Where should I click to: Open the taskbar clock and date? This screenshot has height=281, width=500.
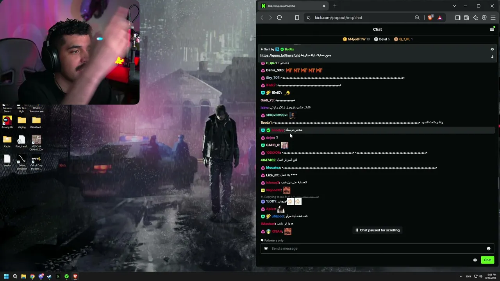click(x=491, y=276)
